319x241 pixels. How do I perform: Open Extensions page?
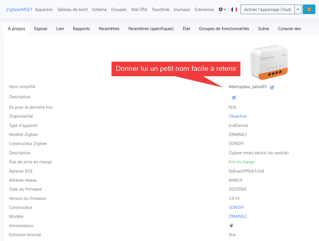click(x=204, y=9)
